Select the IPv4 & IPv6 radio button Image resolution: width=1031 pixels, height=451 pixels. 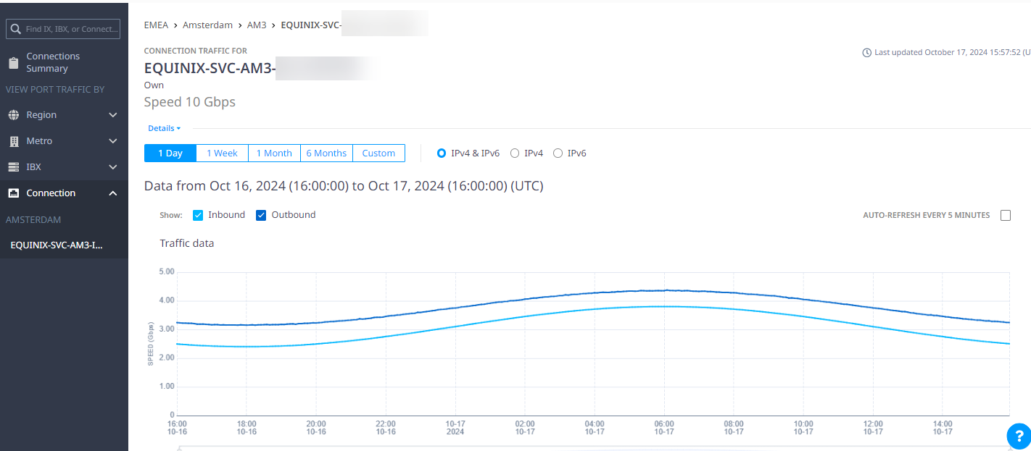(x=442, y=153)
